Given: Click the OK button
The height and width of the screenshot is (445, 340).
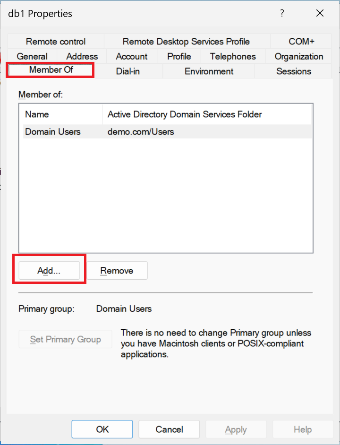Looking at the screenshot, I should tap(102, 429).
